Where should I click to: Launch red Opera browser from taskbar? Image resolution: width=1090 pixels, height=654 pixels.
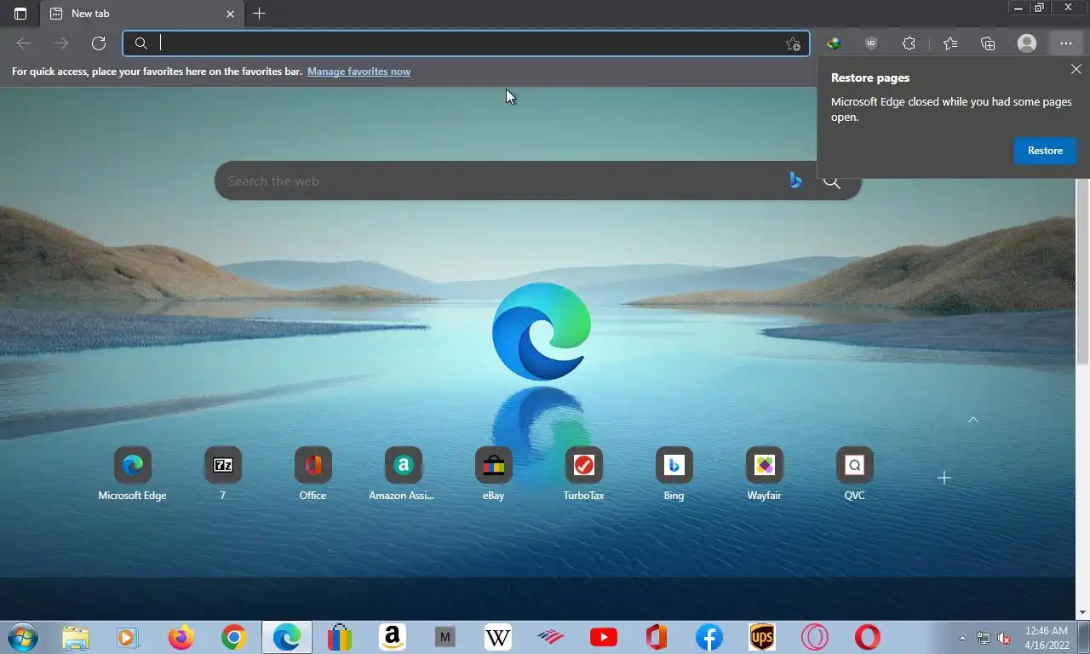(x=868, y=637)
